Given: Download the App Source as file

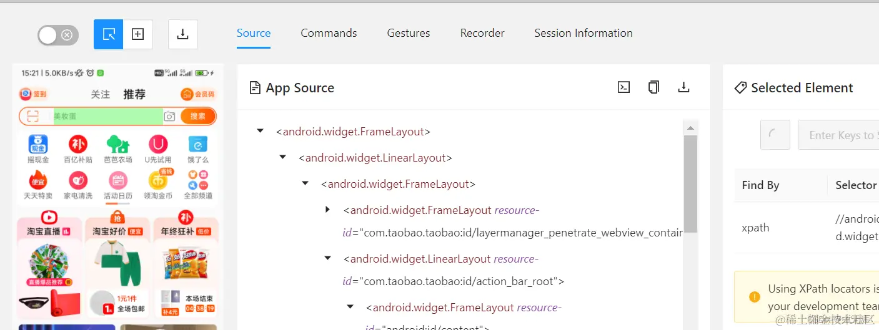Looking at the screenshot, I should [x=683, y=87].
